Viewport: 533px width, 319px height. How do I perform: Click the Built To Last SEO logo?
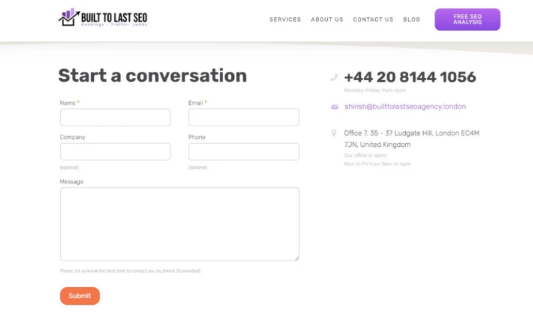[x=103, y=17]
